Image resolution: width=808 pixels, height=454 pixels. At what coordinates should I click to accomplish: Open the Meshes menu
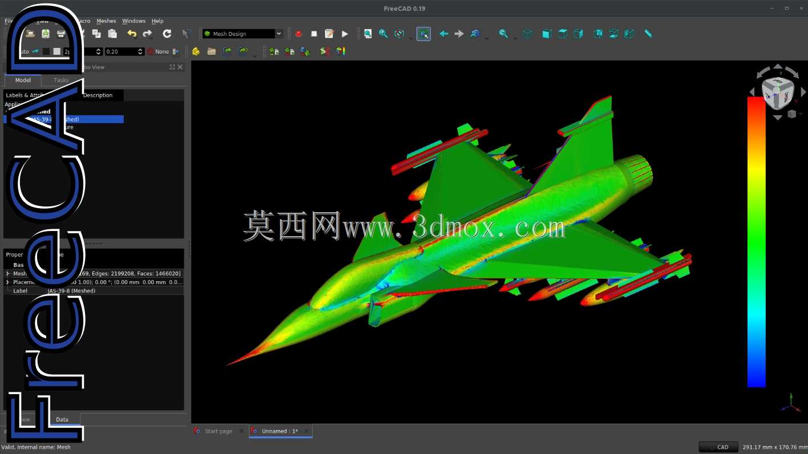pos(106,21)
